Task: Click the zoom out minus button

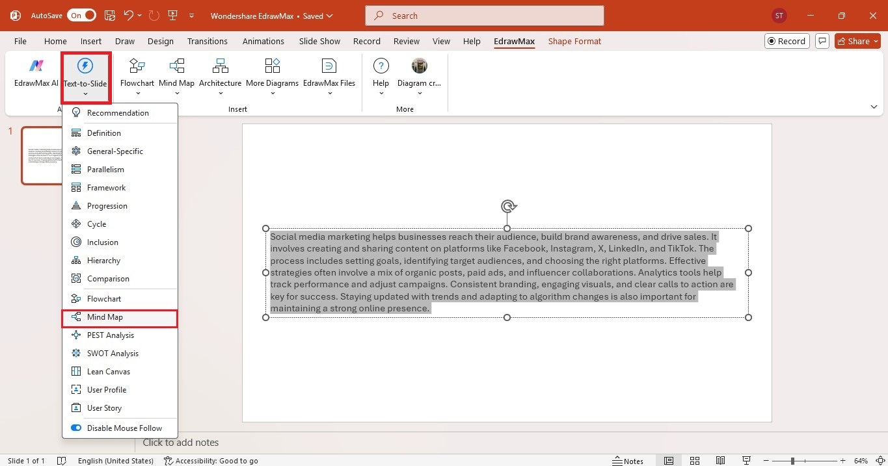Action: coord(767,461)
